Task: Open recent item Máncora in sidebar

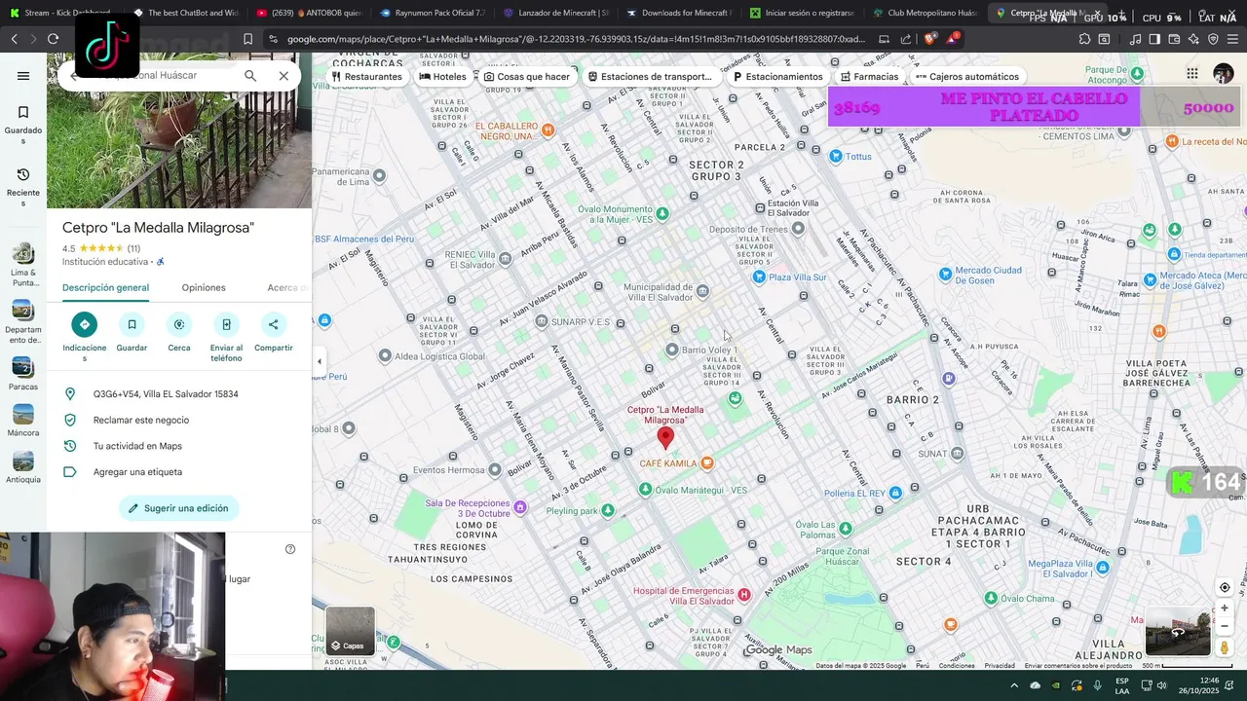Action: coord(23,420)
